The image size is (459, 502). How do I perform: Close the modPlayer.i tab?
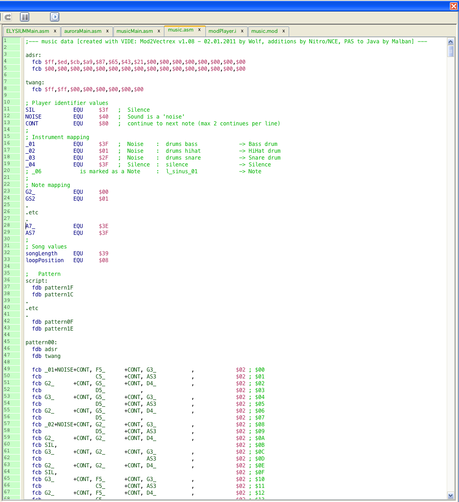(x=242, y=31)
